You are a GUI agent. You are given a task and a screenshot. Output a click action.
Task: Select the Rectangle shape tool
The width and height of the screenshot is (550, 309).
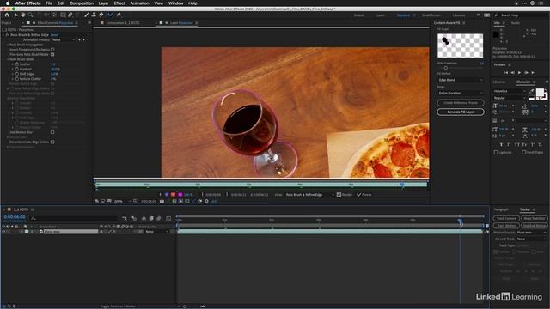(x=63, y=15)
